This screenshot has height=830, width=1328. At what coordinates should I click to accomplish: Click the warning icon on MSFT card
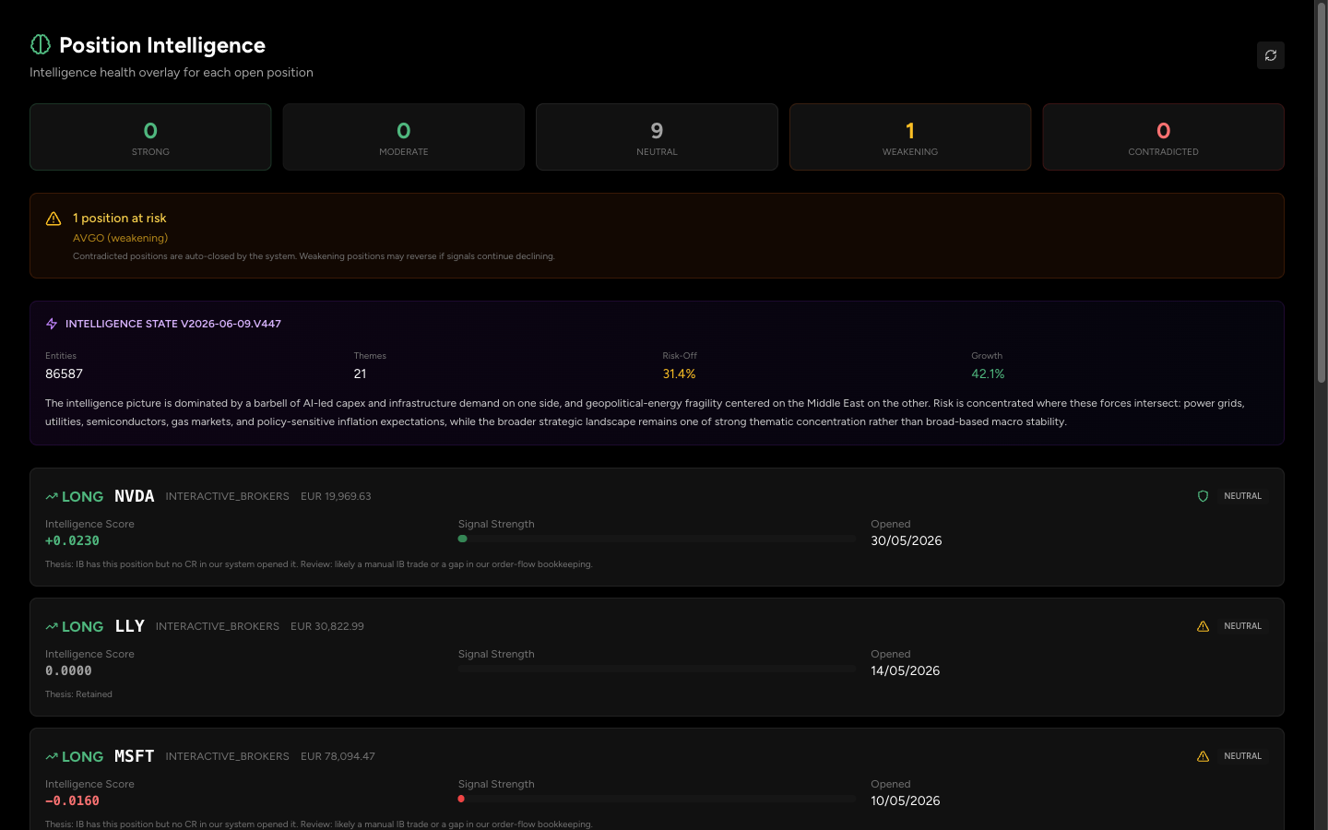1203,756
